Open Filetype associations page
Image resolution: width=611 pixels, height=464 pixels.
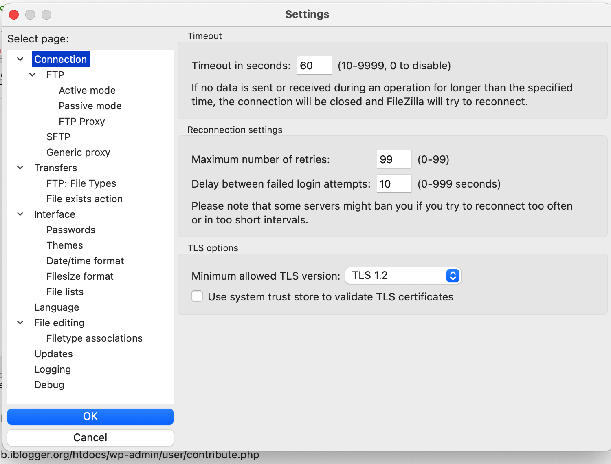coord(95,338)
